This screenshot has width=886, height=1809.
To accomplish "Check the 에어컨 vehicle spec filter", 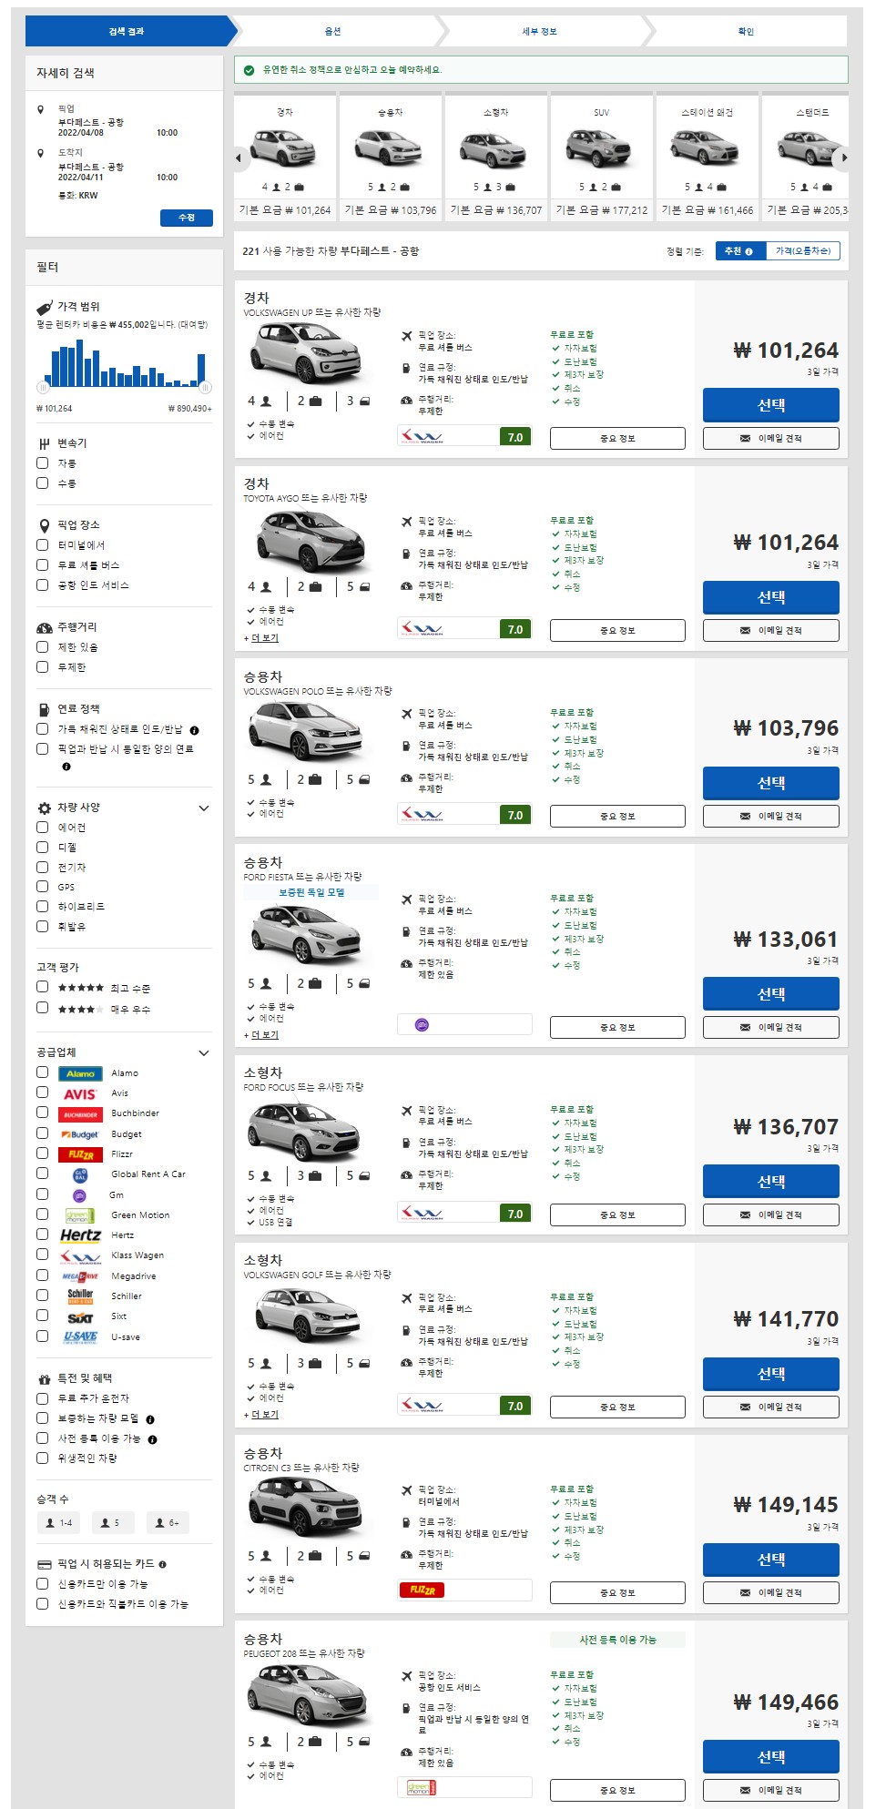I will tap(42, 827).
